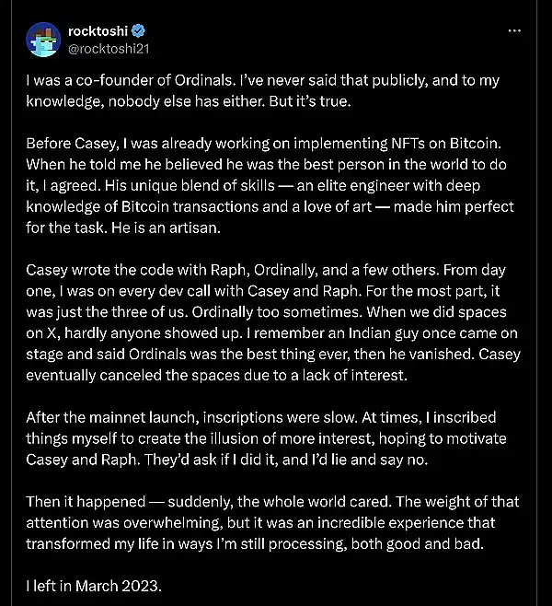Open the three-dot more options menu
552x606 pixels.
(x=515, y=30)
